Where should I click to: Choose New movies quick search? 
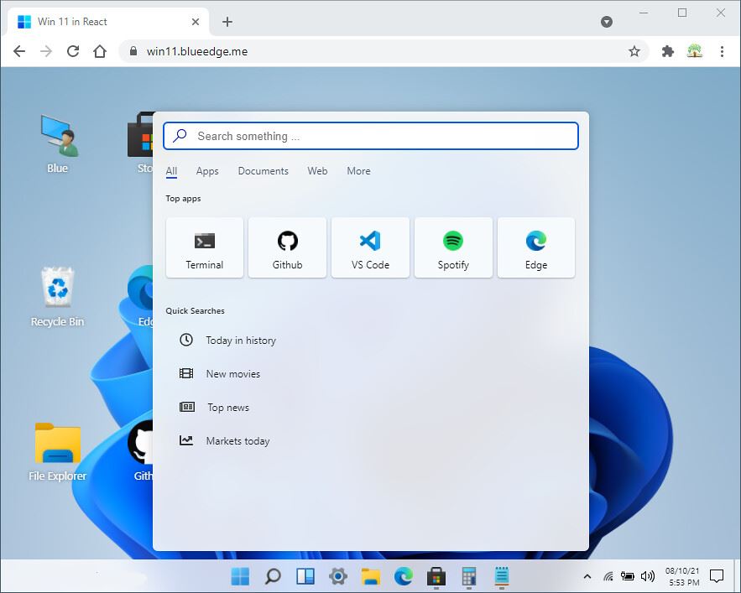click(x=220, y=374)
